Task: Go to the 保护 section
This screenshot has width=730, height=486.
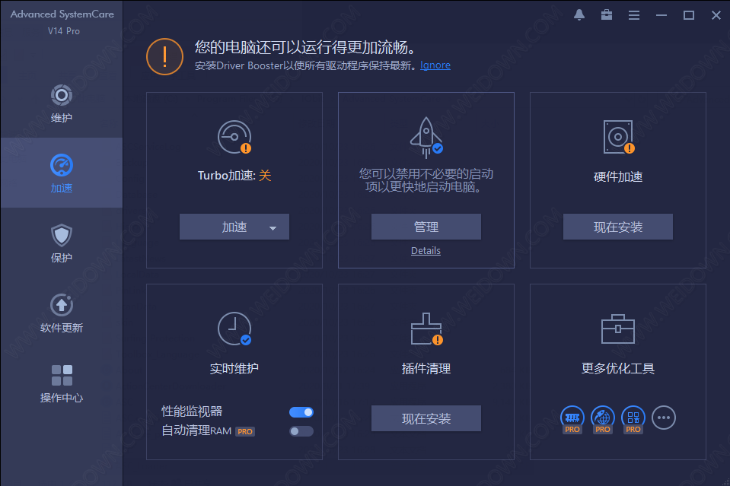Action: (x=62, y=243)
